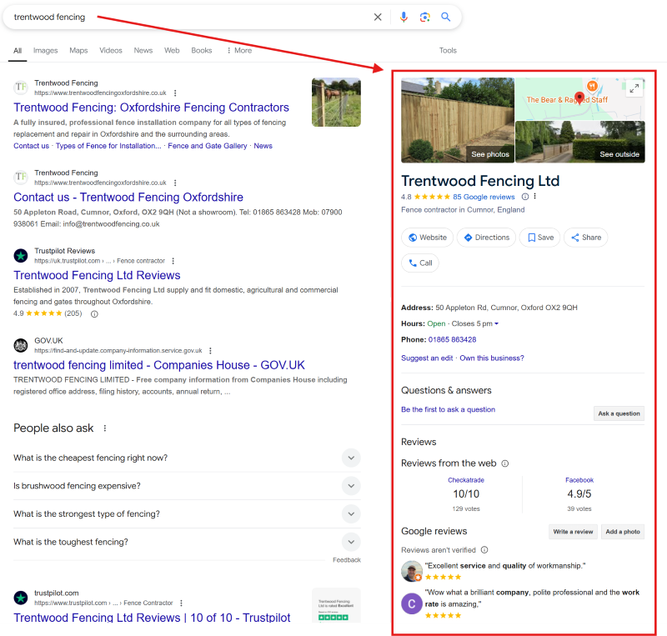Open the 'Types of Fence for Installation...' sitelink
667x636 pixels.
coord(108,146)
